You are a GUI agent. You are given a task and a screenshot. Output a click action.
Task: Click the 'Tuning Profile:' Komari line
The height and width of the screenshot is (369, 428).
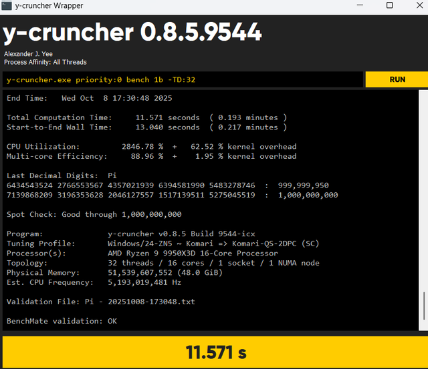[163, 244]
